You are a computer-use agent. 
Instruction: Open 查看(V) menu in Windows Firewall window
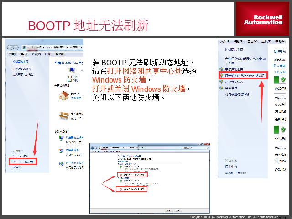click(252, 42)
